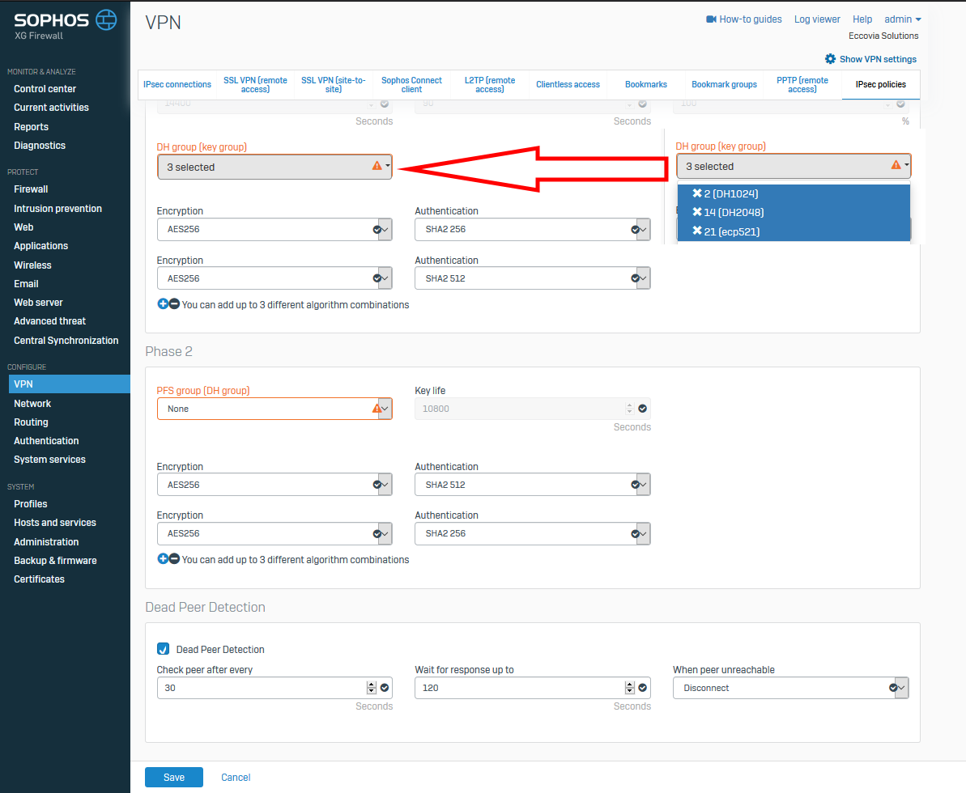Click the Save button
This screenshot has height=793, width=966.
(x=174, y=778)
